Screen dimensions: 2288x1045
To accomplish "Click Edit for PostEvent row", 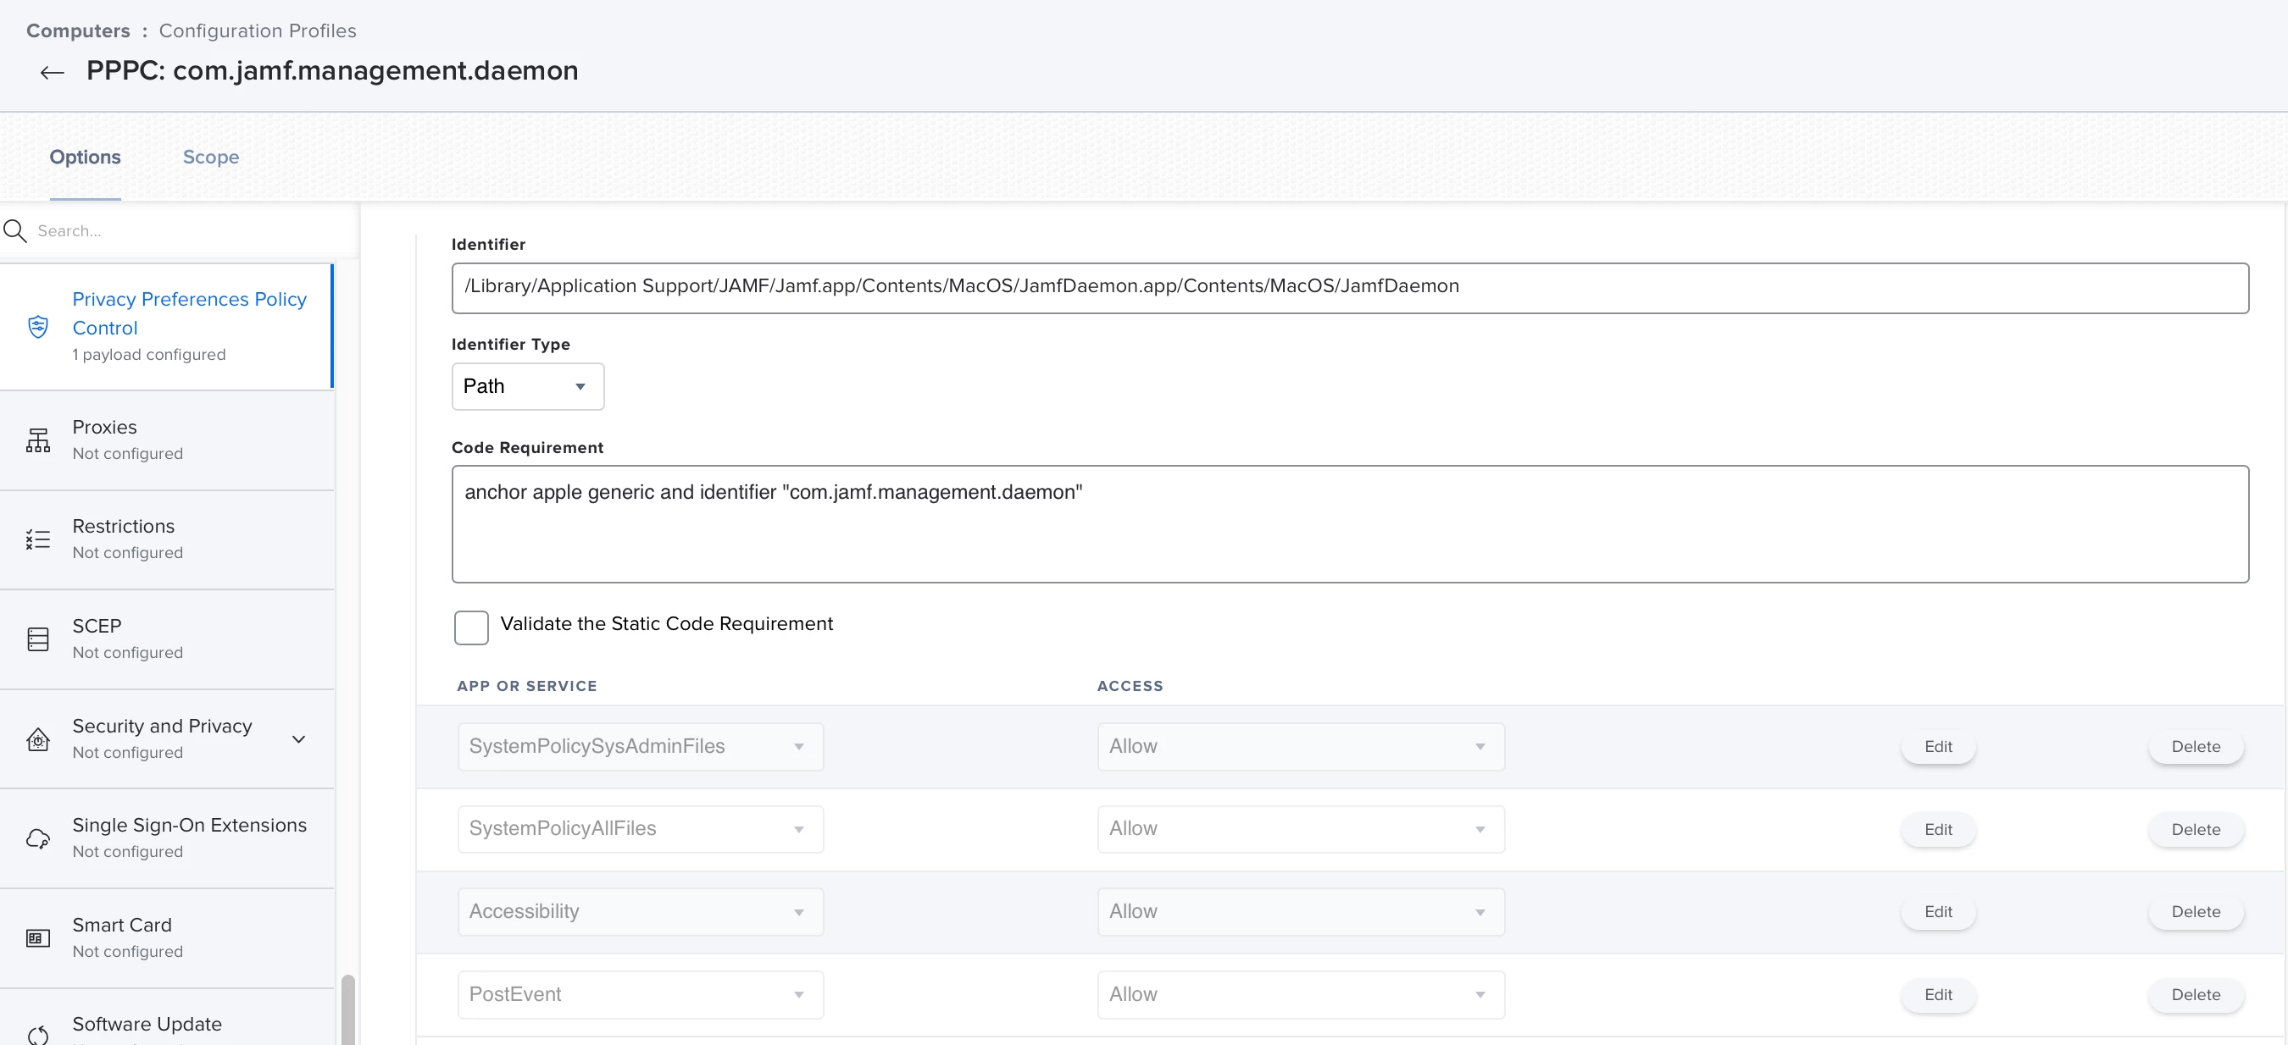I will (1938, 994).
